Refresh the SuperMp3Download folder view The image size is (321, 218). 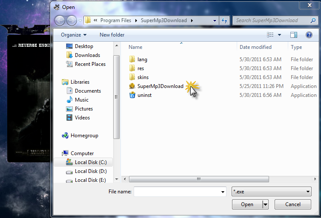pyautogui.click(x=224, y=20)
